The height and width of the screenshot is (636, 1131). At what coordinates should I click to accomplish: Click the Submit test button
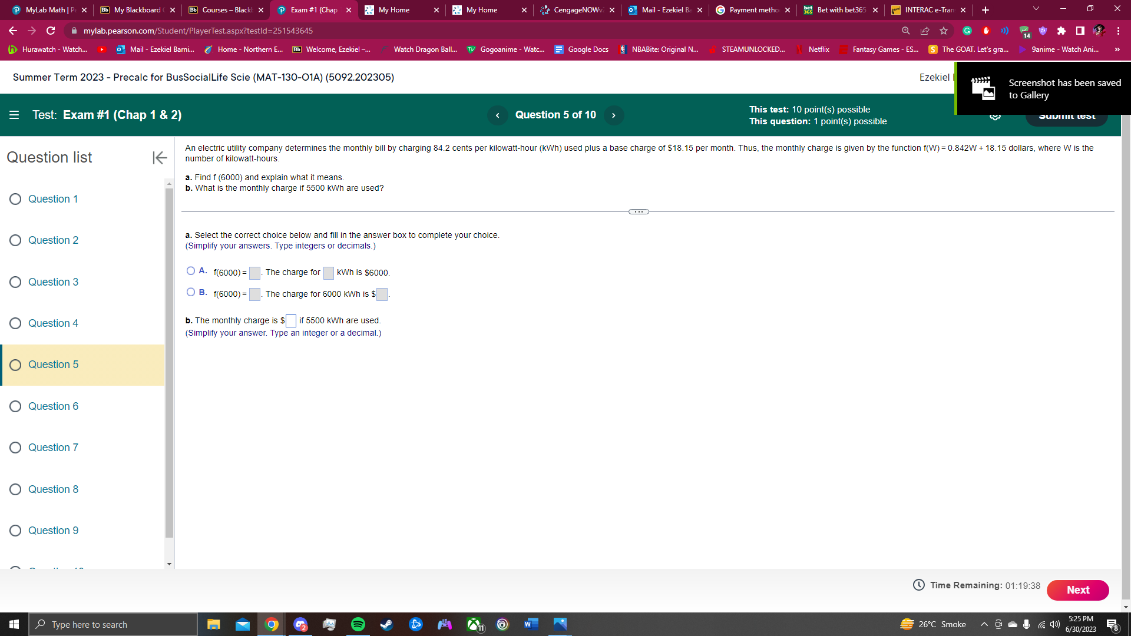click(x=1067, y=115)
